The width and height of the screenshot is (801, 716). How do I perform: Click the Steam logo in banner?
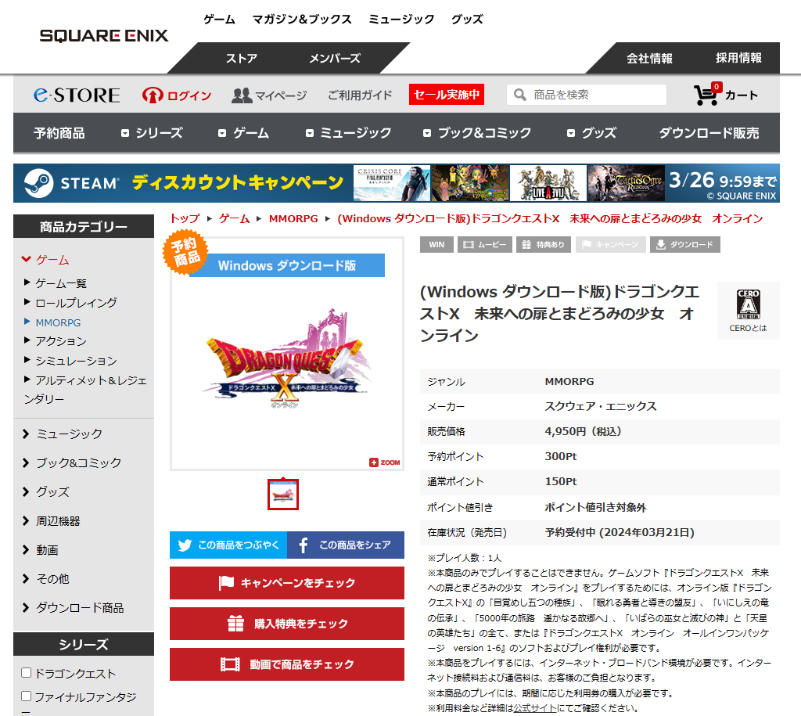coord(39,183)
